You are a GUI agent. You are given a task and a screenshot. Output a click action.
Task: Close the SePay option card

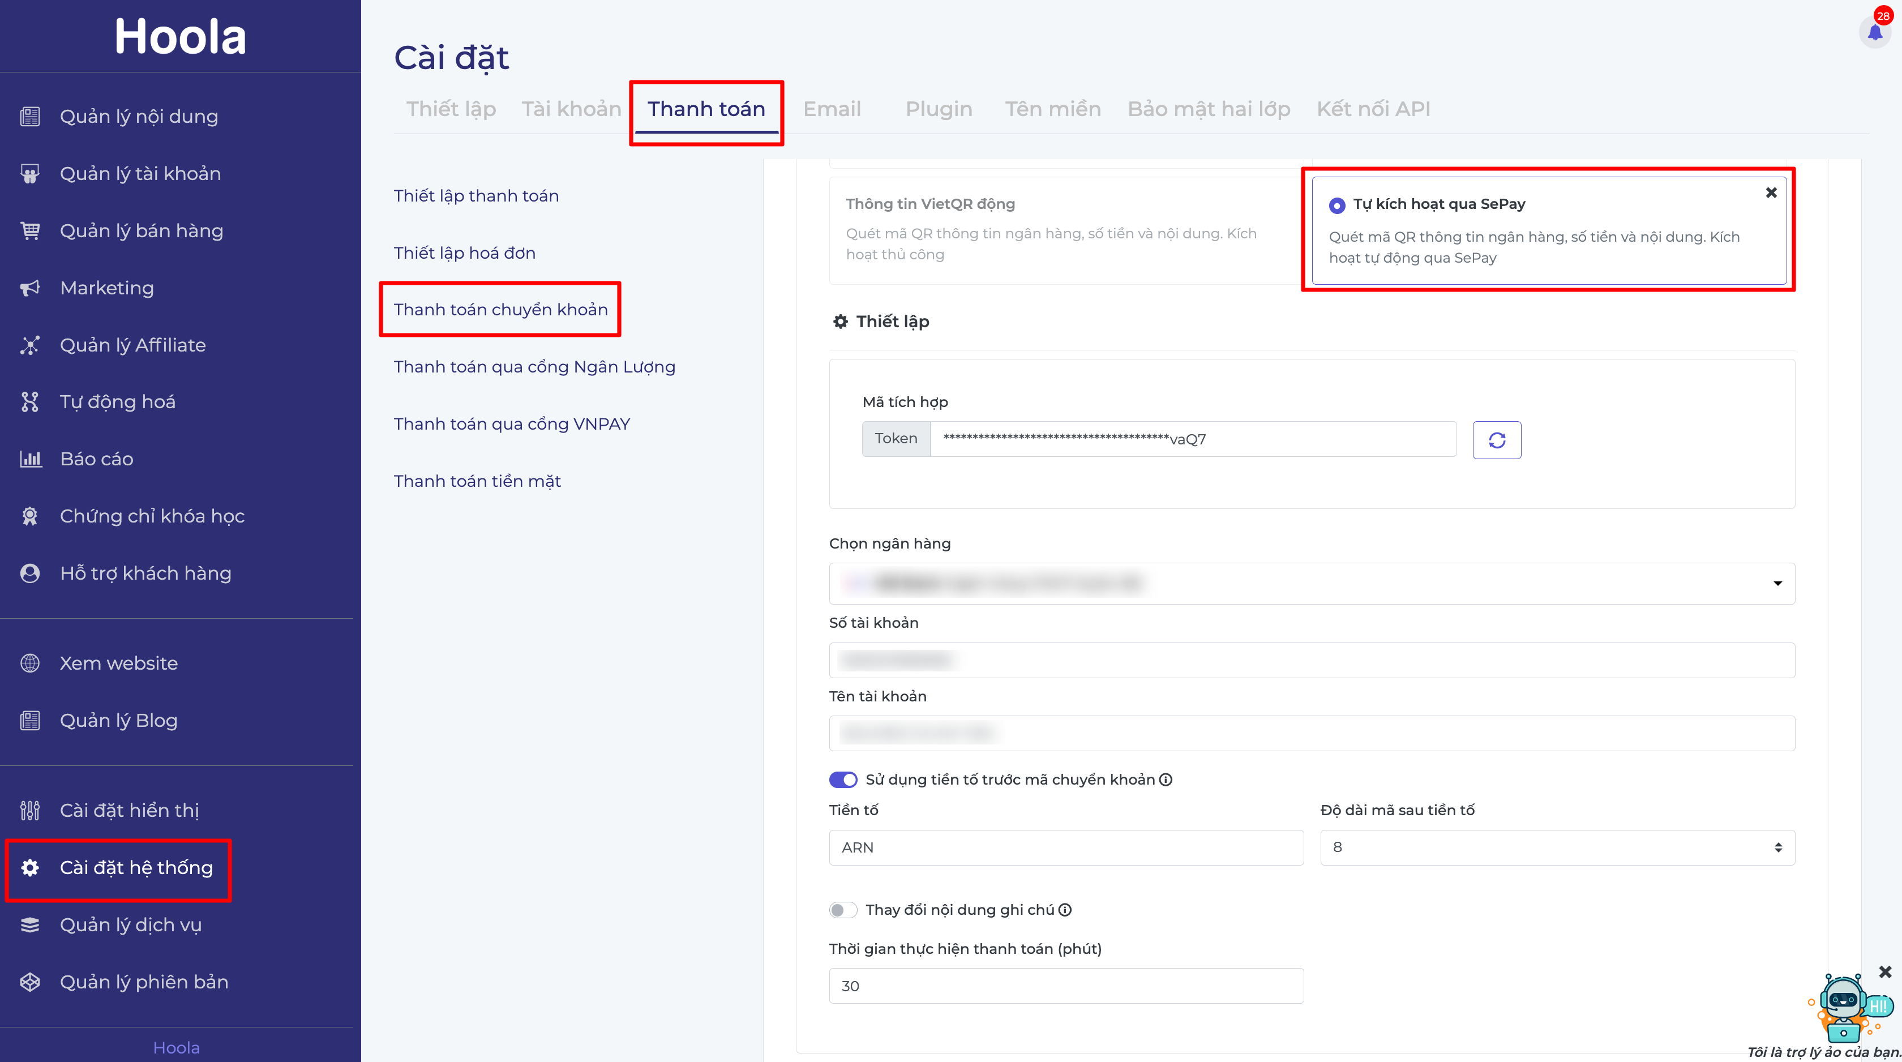click(x=1771, y=192)
